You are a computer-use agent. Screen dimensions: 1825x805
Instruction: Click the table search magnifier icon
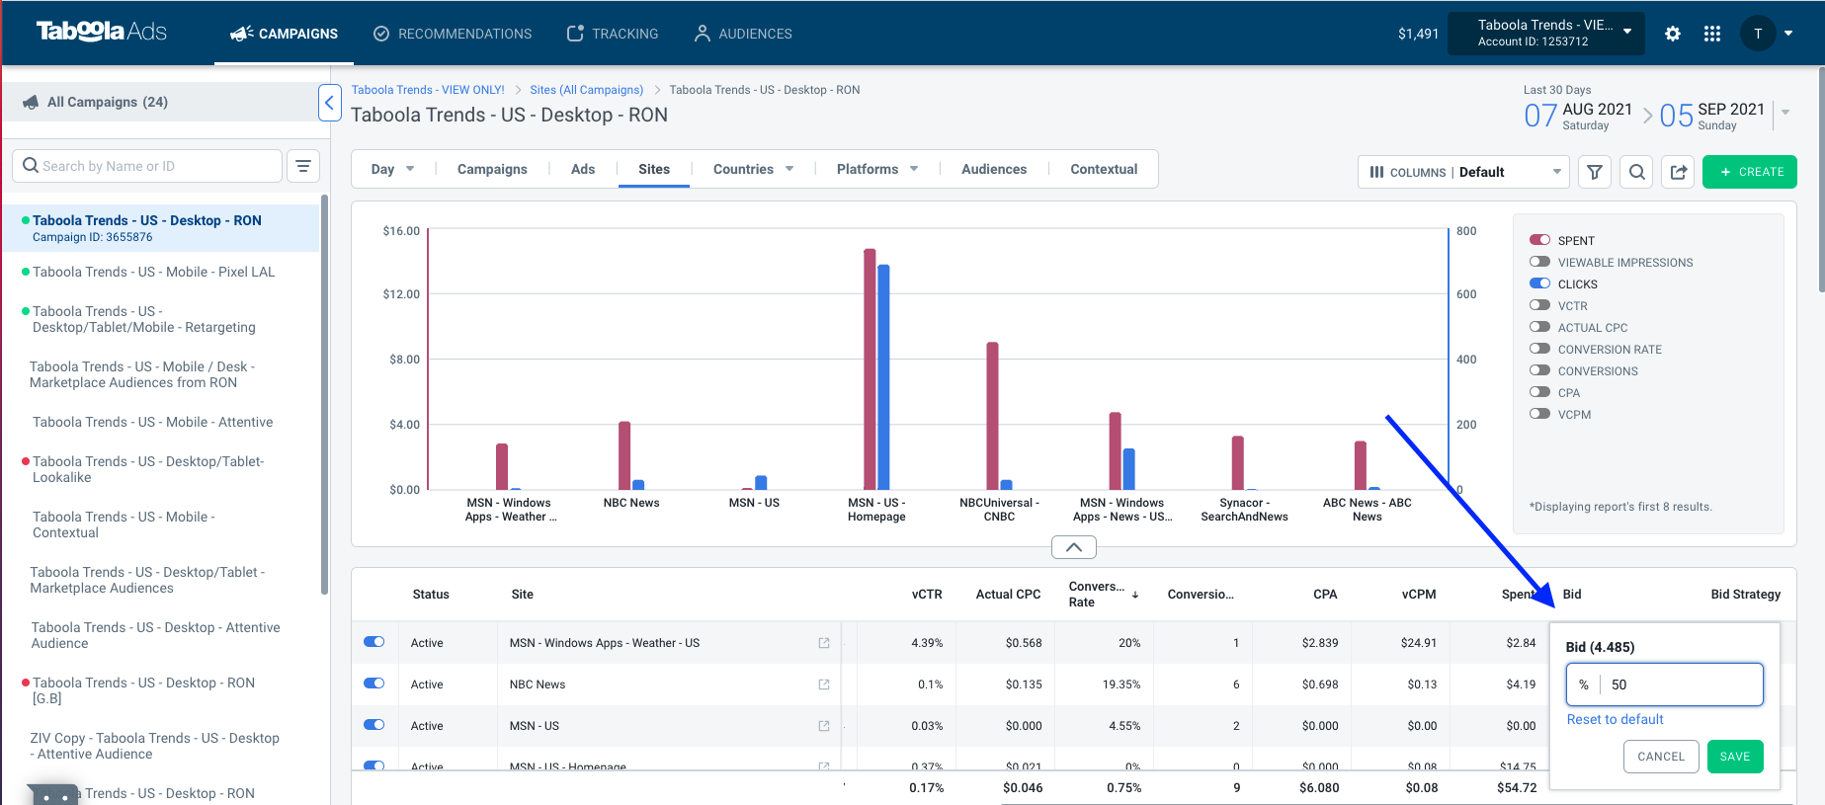[1636, 172]
